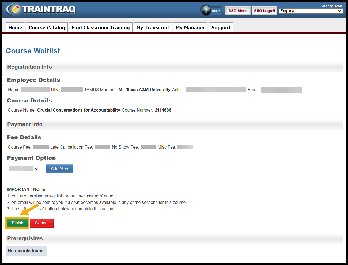Click the TrainTraq pencil logo
This screenshot has width=348, height=265.
pos(13,9)
